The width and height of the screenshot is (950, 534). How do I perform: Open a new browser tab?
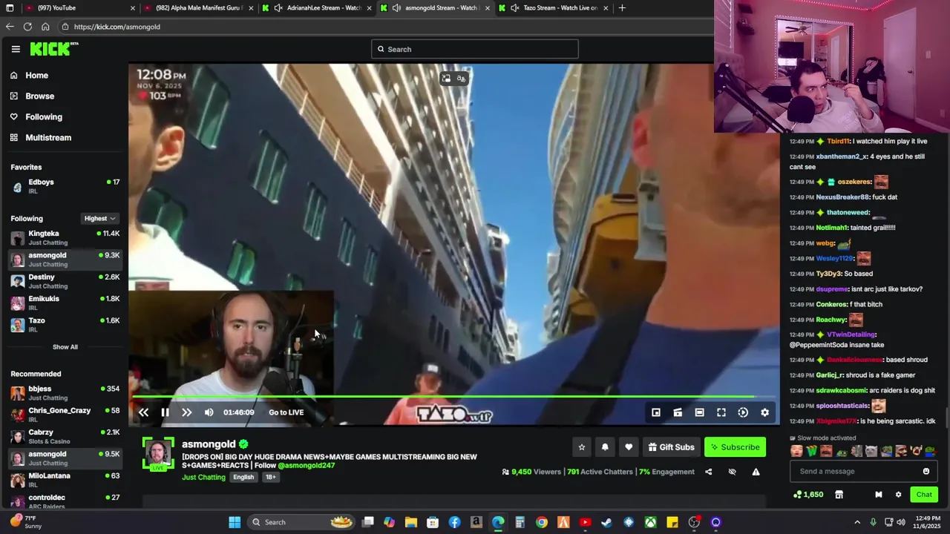pyautogui.click(x=622, y=8)
